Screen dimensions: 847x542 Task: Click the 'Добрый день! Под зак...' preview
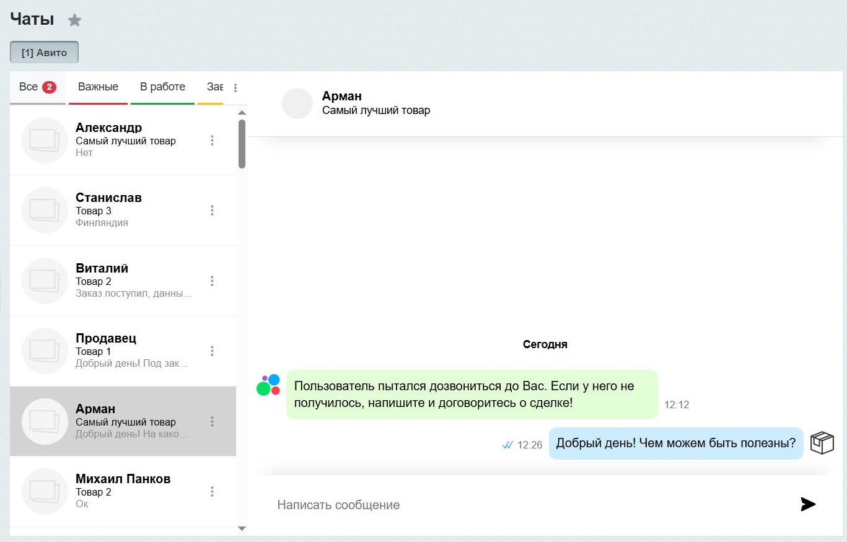[x=132, y=364]
